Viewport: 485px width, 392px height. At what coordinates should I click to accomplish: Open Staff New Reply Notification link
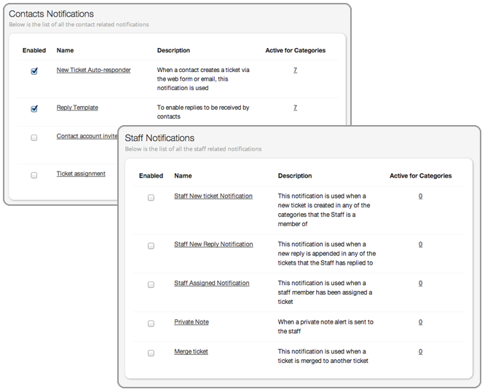pyautogui.click(x=213, y=244)
